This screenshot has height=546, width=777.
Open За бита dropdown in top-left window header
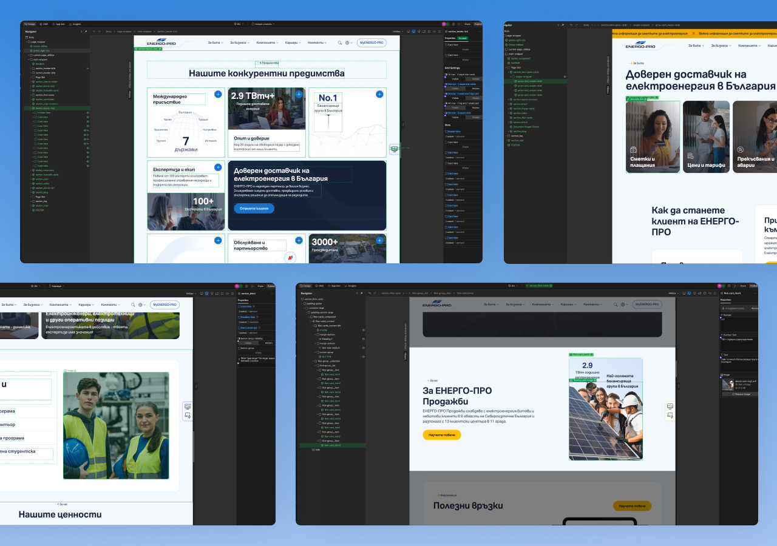tap(216, 42)
